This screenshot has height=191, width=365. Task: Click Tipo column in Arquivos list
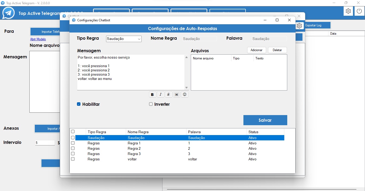coord(242,58)
